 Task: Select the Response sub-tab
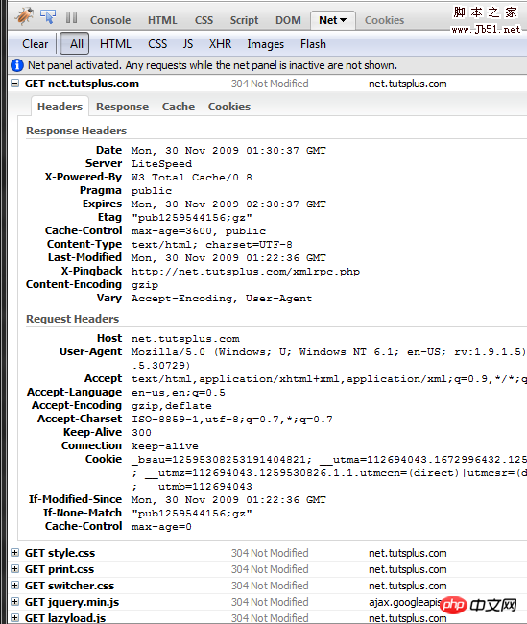click(122, 107)
